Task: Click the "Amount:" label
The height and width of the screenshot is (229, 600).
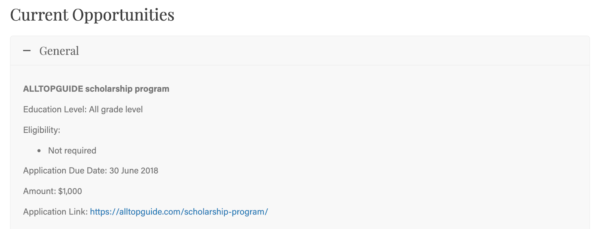Action: [x=39, y=191]
